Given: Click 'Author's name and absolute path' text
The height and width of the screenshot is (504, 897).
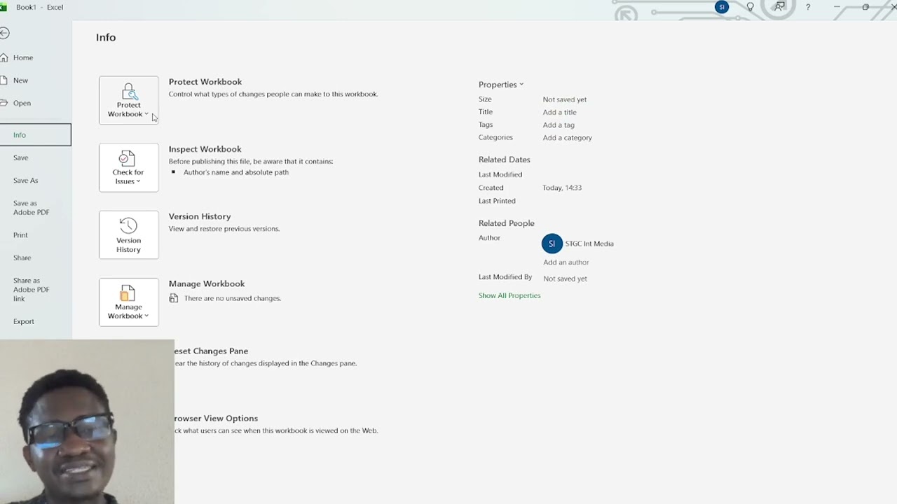Looking at the screenshot, I should [236, 172].
